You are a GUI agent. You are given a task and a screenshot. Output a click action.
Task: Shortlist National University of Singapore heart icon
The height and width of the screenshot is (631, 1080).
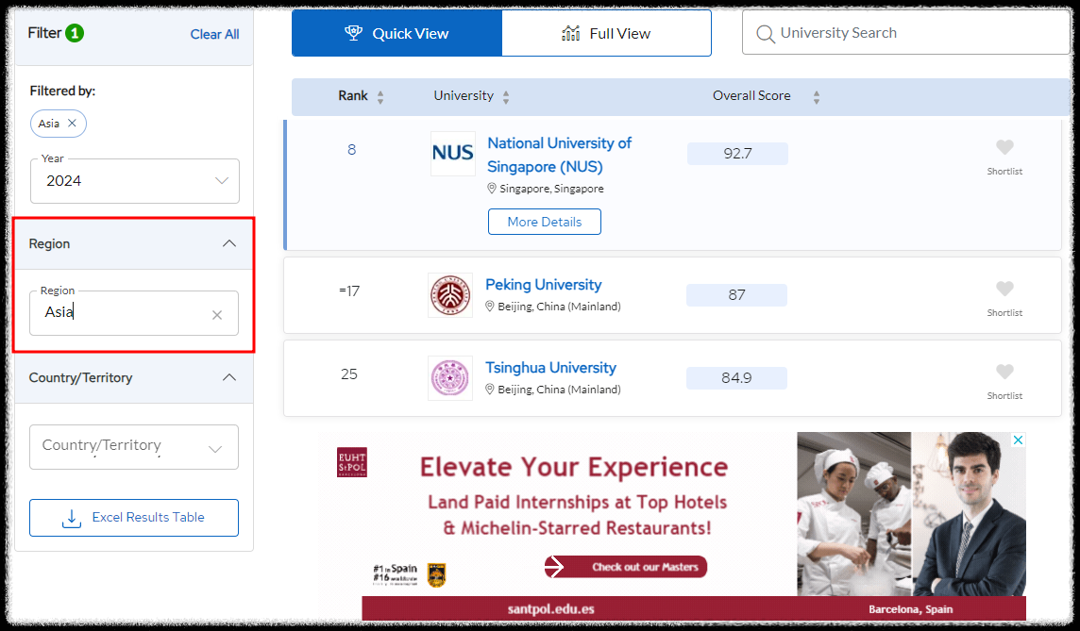click(1004, 147)
